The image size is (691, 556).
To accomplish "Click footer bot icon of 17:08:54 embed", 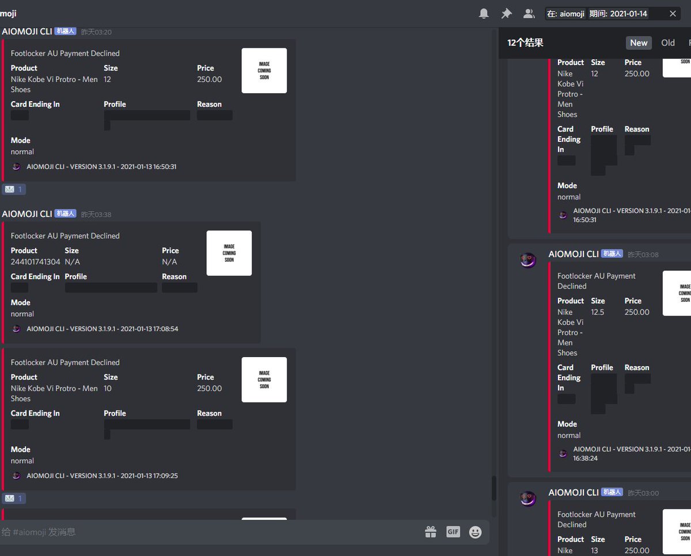I will [x=16, y=329].
